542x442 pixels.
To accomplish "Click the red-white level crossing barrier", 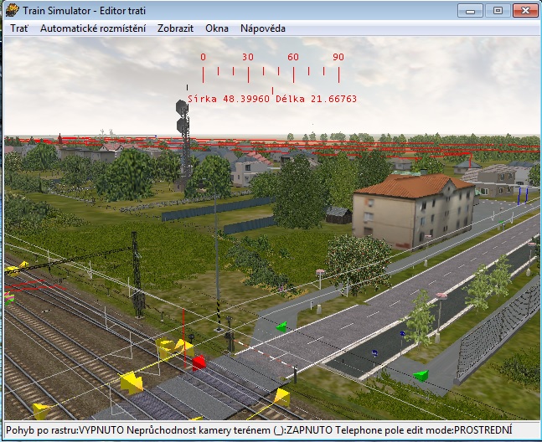I will click(265, 354).
